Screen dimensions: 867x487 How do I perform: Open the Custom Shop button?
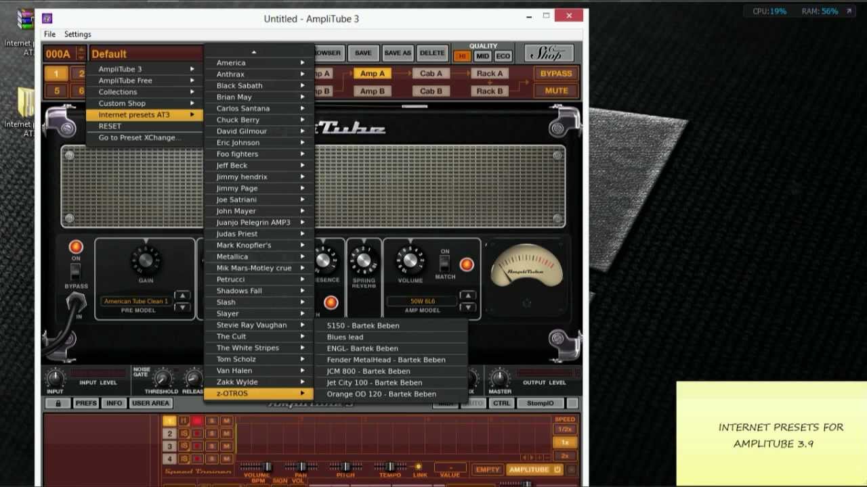click(x=549, y=53)
